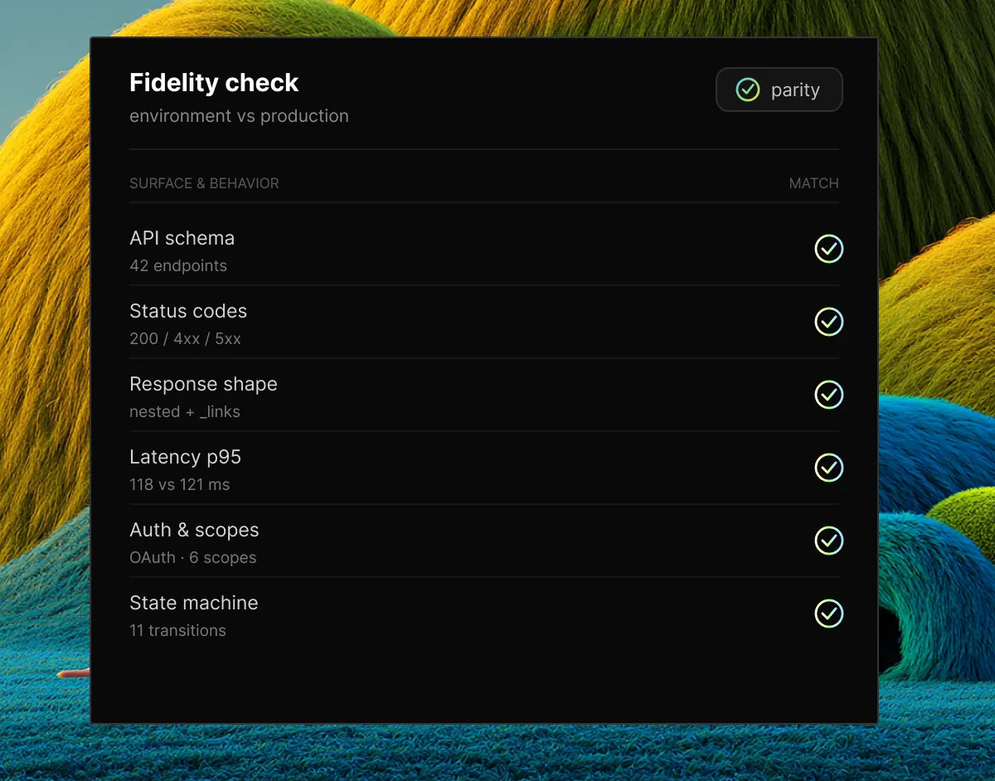Select the State machine row title
995x781 pixels.
pos(193,603)
